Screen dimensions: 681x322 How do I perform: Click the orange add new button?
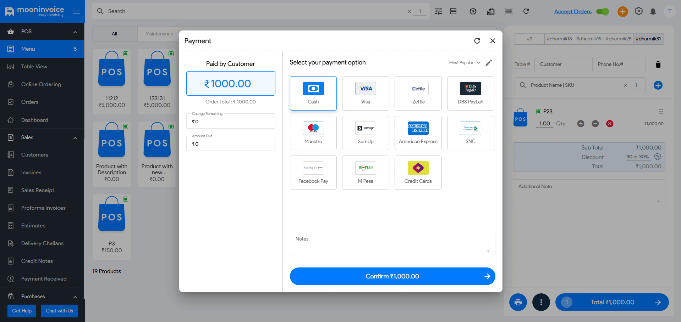click(x=622, y=12)
